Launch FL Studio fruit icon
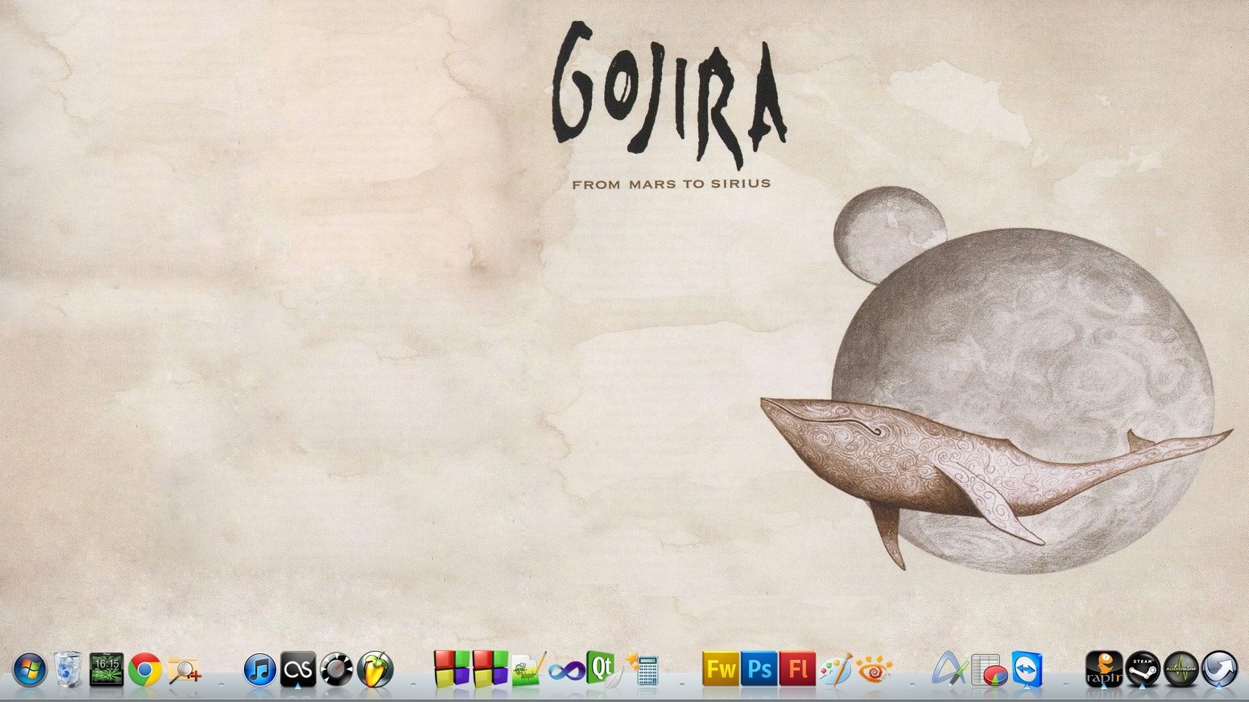Screen dimensions: 1249x702 pyautogui.click(x=375, y=669)
